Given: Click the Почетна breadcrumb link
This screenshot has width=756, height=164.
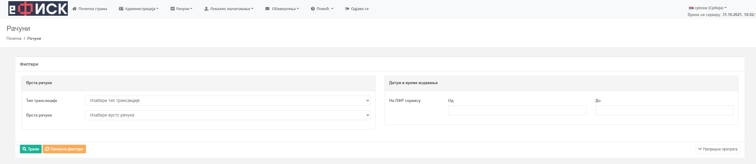Looking at the screenshot, I should tap(14, 39).
